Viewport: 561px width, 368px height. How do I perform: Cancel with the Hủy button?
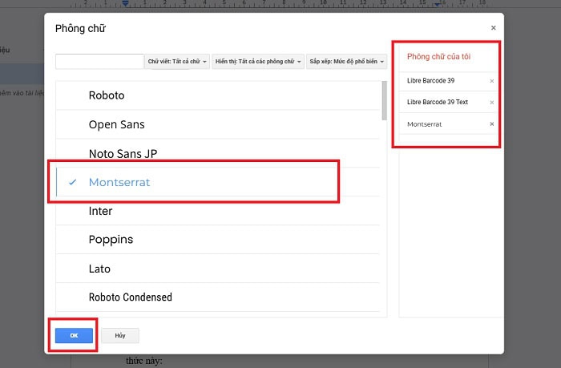click(x=119, y=336)
